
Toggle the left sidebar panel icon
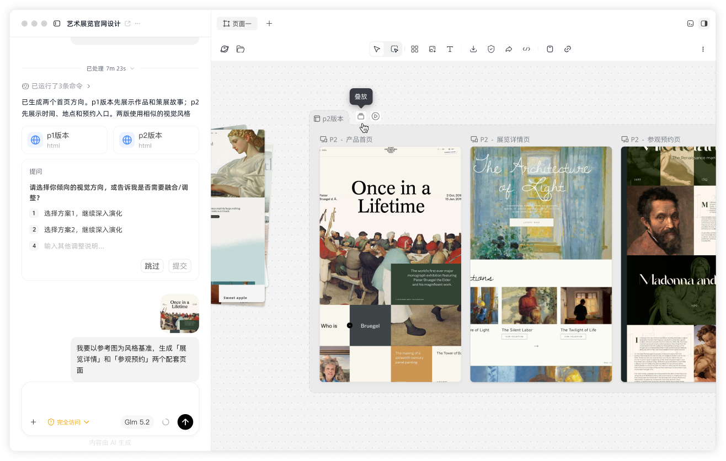57,24
